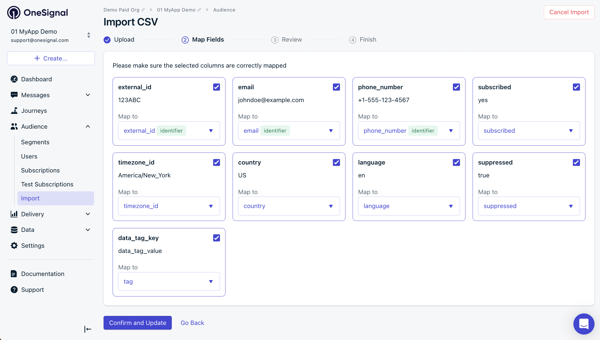Expand the Messages menu chevron

88,95
